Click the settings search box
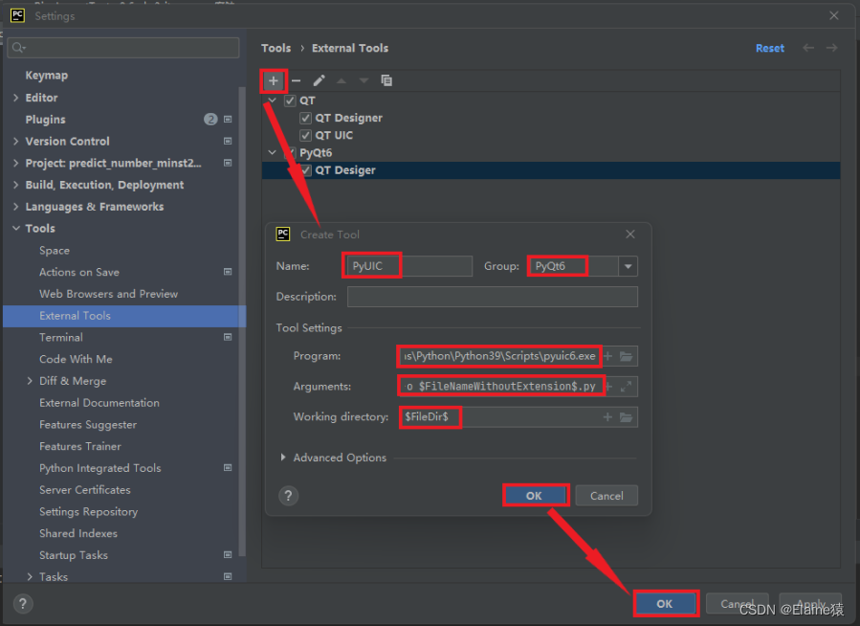This screenshot has height=626, width=860. point(123,48)
